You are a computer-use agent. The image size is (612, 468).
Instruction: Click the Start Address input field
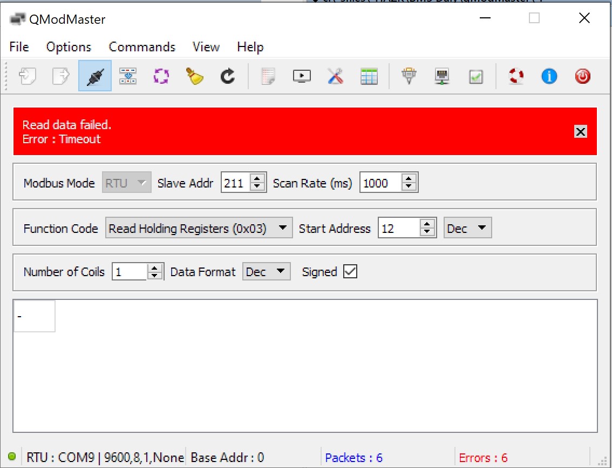click(399, 228)
